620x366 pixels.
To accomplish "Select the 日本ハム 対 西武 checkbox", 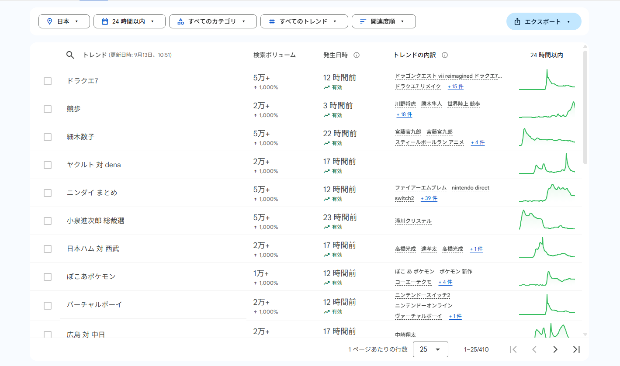I will pyautogui.click(x=48, y=249).
